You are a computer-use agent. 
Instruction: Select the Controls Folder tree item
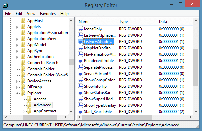click(x=41, y=69)
